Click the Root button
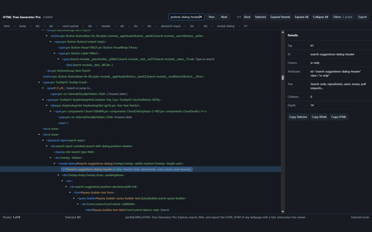The width and height of the screenshot is (372, 232). click(247, 17)
